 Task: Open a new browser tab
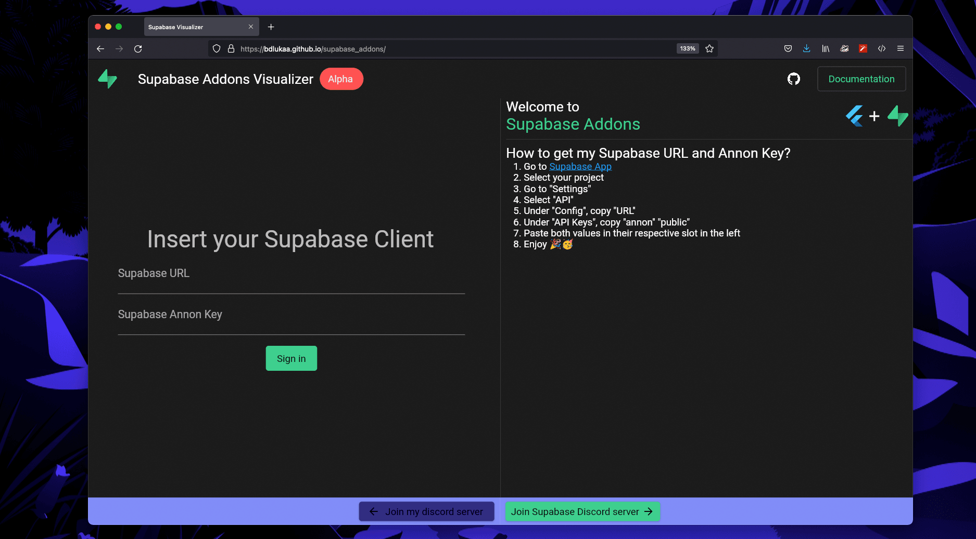271,27
